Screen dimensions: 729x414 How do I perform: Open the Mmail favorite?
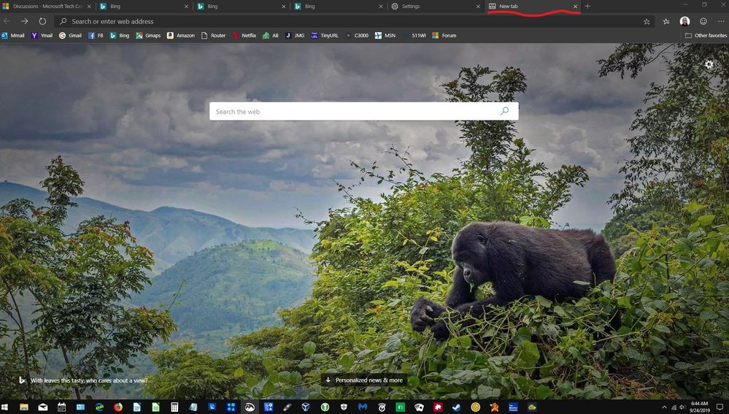click(x=13, y=35)
